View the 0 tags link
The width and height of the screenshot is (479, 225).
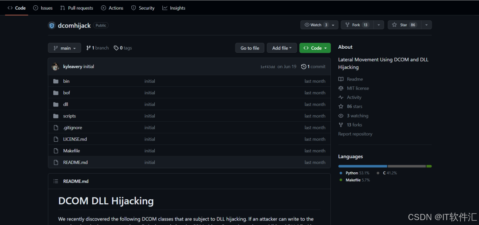[123, 48]
